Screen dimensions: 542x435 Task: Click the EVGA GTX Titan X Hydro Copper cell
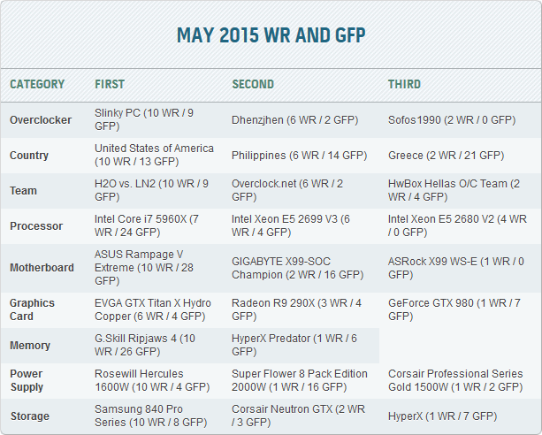(x=153, y=309)
